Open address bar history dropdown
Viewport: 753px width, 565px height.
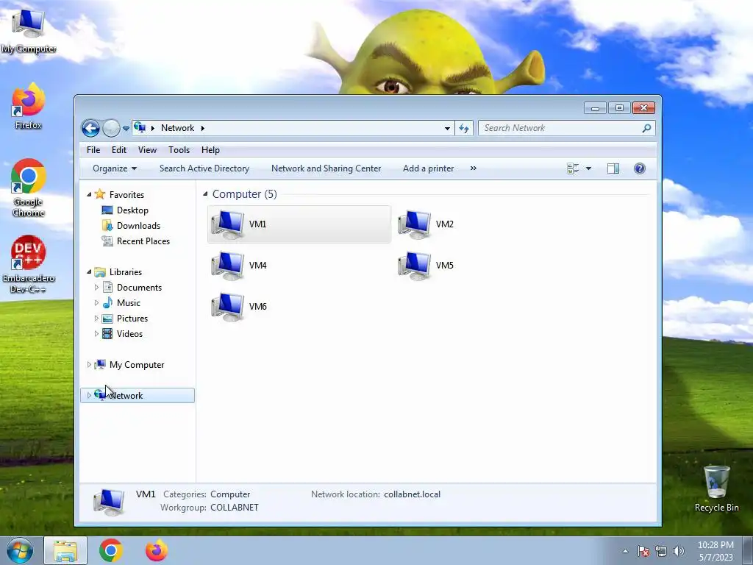(x=447, y=128)
